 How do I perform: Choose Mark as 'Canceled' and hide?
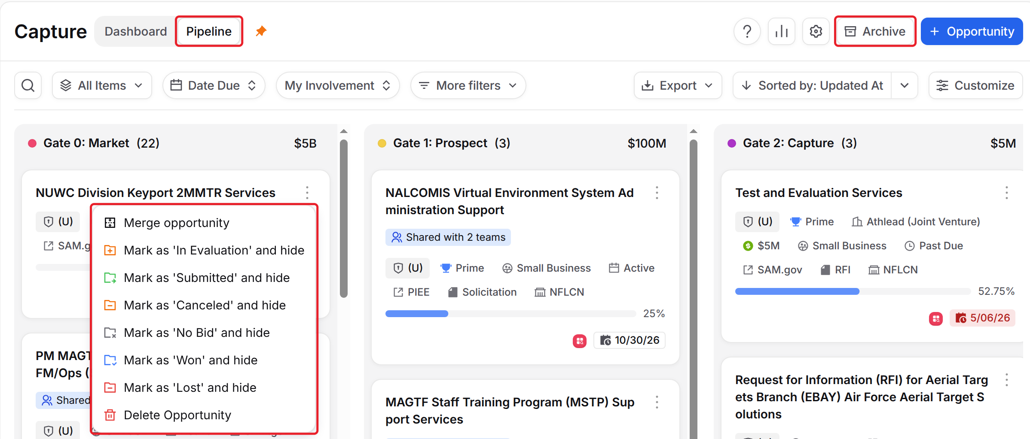point(205,305)
